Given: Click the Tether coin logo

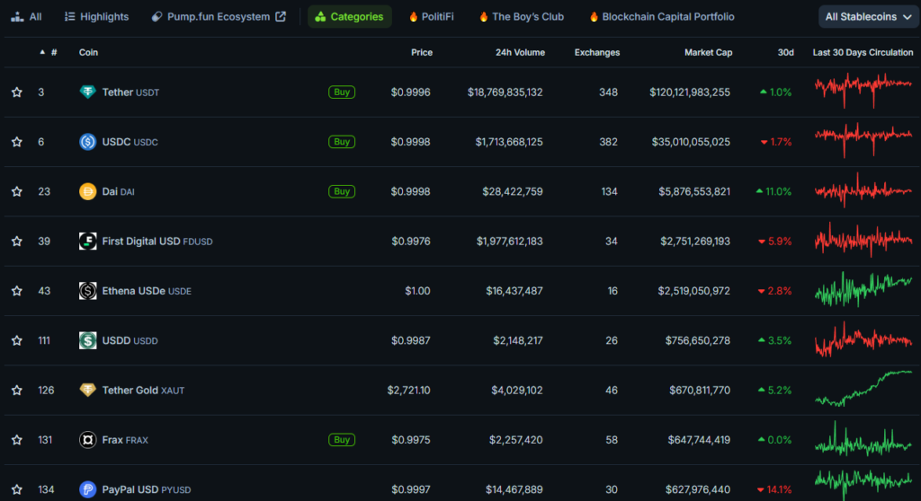Looking at the screenshot, I should (87, 92).
